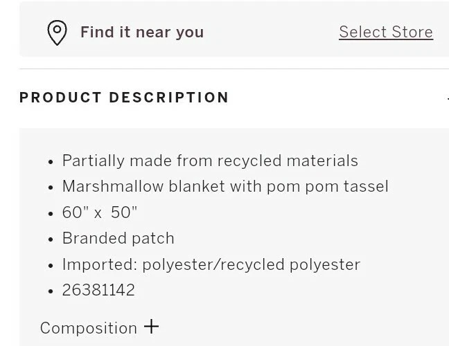Image resolution: width=449 pixels, height=346 pixels.
Task: Click bullet dot before 'Partially made' line
Action: coord(51,162)
